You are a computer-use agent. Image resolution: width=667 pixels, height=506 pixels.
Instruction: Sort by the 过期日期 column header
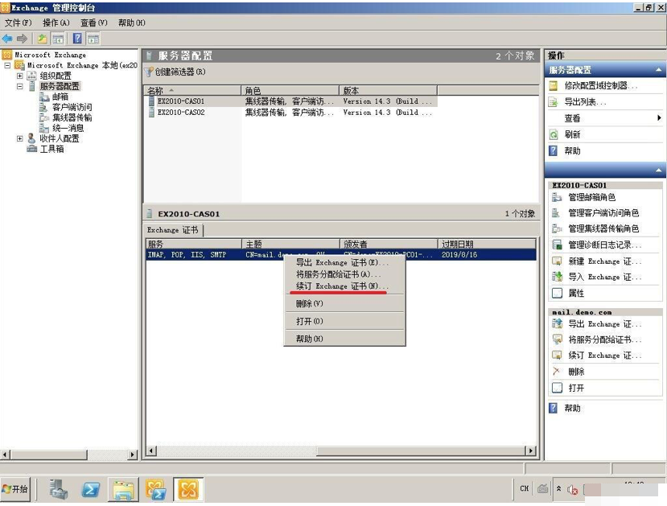pos(487,244)
